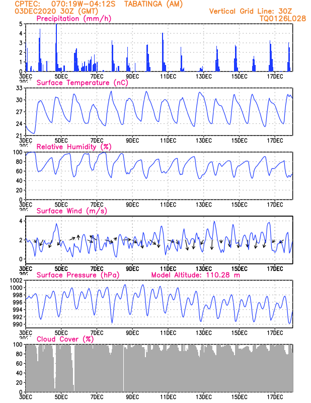Screen dimensions: 311x403
Task: Select the Relative Humidity (%) title
Action: (74, 147)
